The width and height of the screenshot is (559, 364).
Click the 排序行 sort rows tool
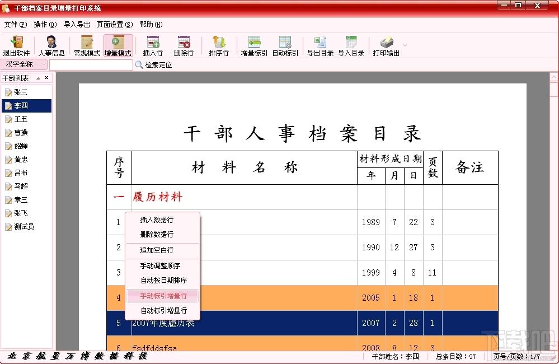[219, 46]
